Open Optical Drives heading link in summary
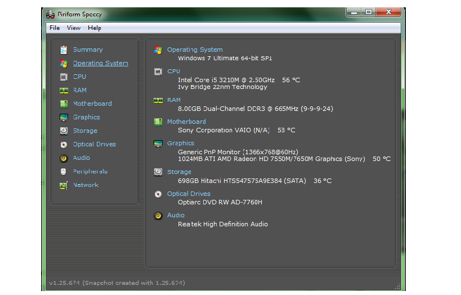 coord(189,194)
